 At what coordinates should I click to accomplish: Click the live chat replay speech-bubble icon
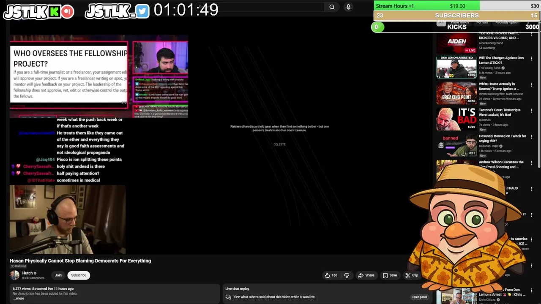click(228, 297)
